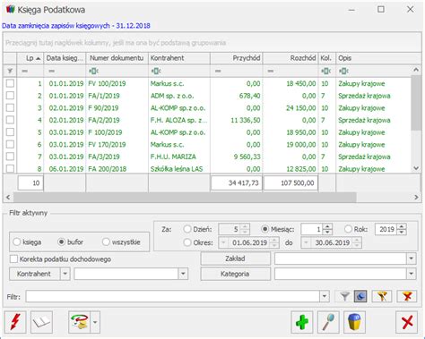
Task: Click the red X close button at bottom
Action: (x=407, y=322)
